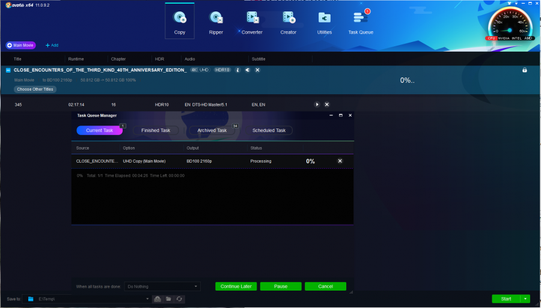541x308 pixels.
Task: Remove the Close Encounters source
Action: pyautogui.click(x=257, y=70)
